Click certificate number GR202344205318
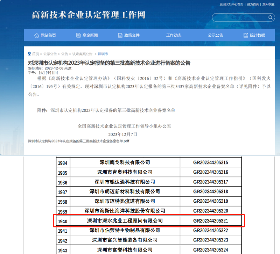This screenshot has height=254, width=280. pyautogui.click(x=211, y=191)
